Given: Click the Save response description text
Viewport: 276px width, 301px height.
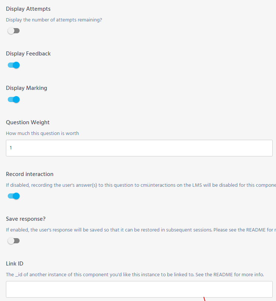Looking at the screenshot, I should pyautogui.click(x=140, y=230).
